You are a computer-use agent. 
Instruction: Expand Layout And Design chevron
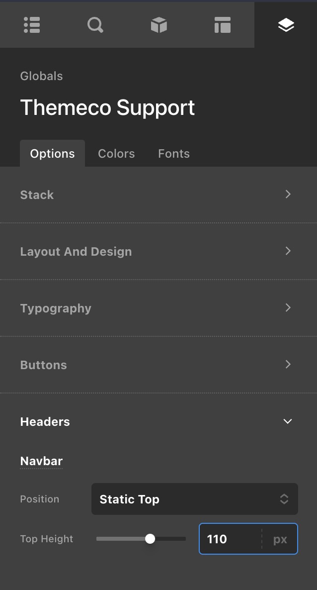coord(288,251)
